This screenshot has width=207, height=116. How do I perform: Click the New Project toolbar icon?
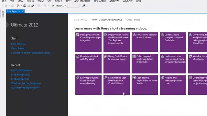pos(18,6)
